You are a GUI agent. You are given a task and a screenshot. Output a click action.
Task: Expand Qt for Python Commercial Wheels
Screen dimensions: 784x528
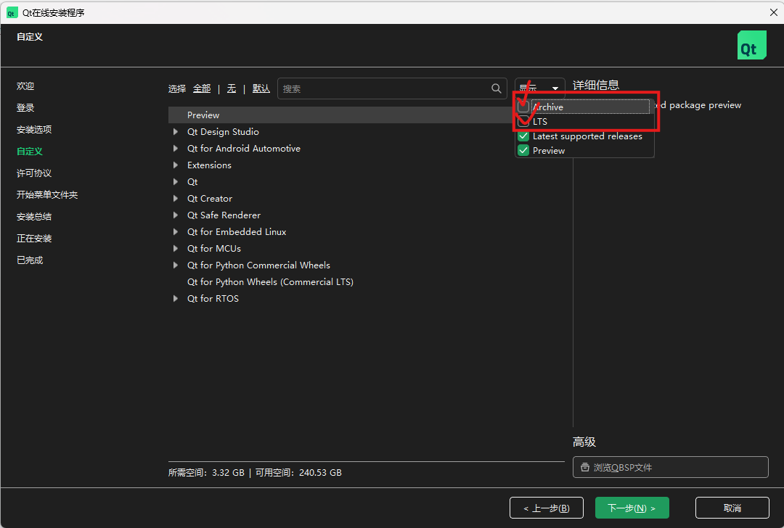176,265
